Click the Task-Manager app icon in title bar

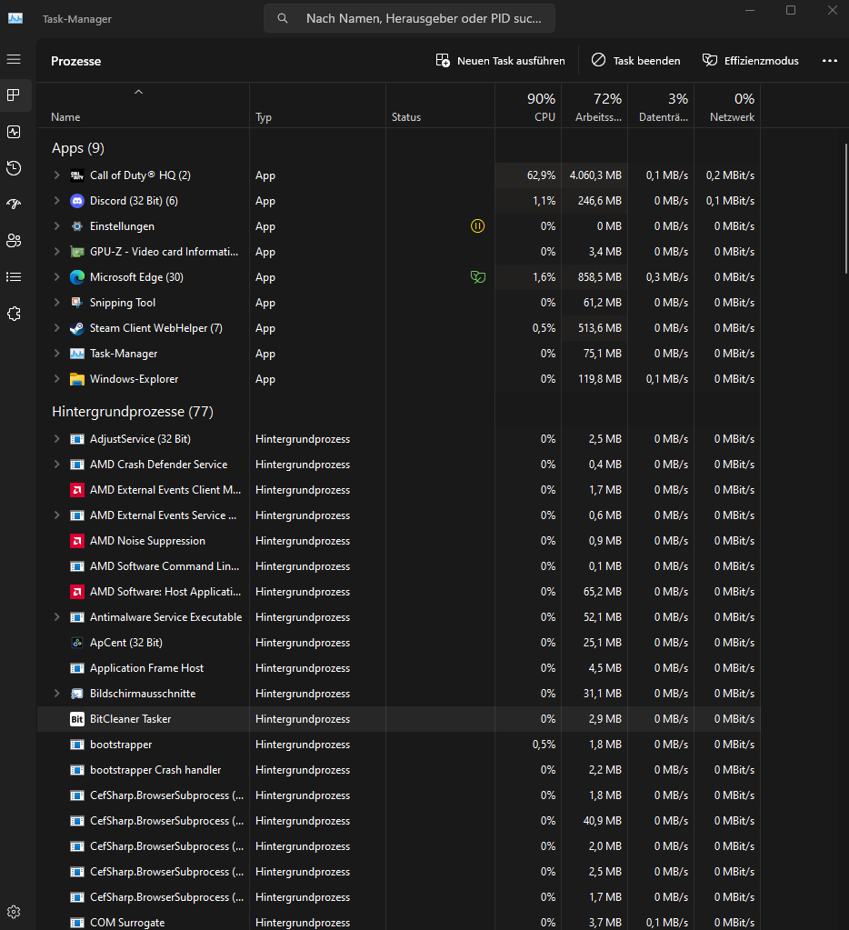click(x=15, y=18)
